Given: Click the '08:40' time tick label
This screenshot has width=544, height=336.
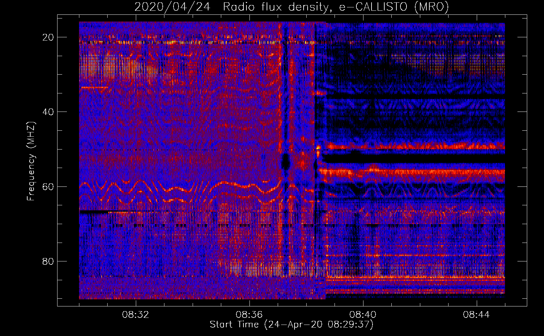Looking at the screenshot, I should click(363, 315).
